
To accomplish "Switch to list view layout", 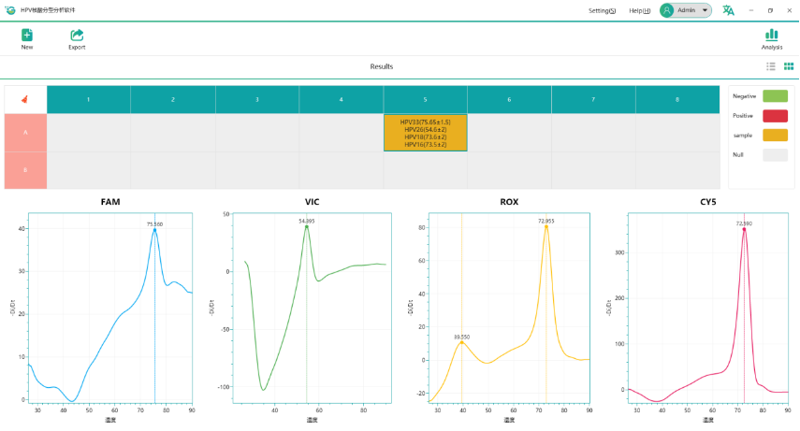I will coord(771,66).
